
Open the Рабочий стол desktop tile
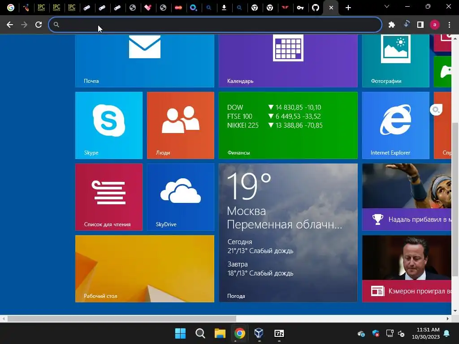(x=145, y=269)
